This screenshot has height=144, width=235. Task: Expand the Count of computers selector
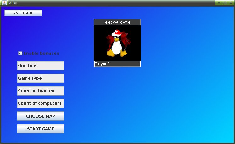[x=41, y=103]
